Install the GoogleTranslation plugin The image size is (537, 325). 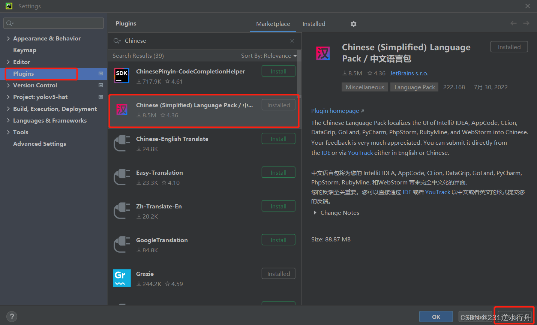278,240
